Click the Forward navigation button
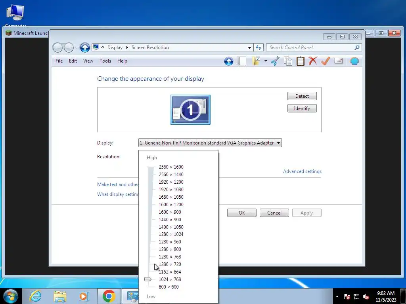This screenshot has height=304, width=406. point(69,47)
